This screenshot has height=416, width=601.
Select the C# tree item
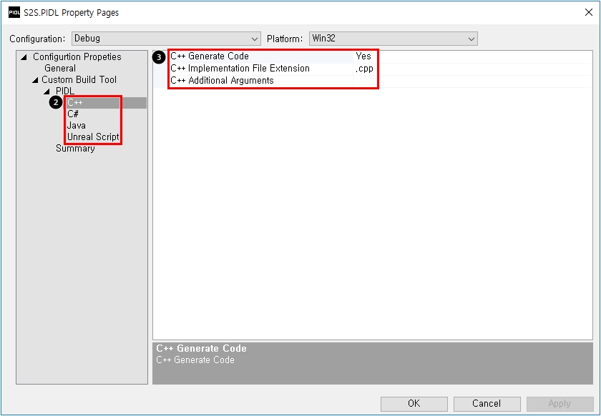[73, 114]
